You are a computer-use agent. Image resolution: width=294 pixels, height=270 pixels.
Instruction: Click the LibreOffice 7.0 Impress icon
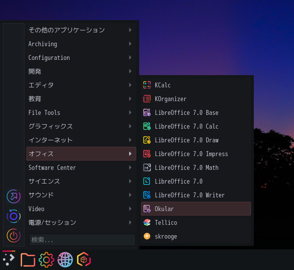[147, 154]
